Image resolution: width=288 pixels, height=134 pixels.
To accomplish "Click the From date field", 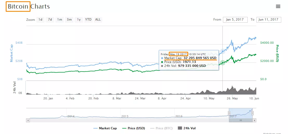I will [235, 20].
